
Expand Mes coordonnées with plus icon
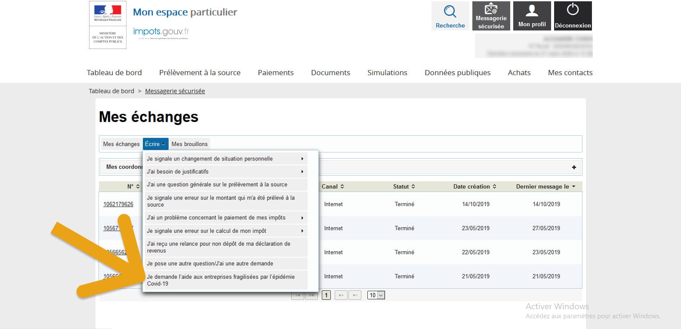pyautogui.click(x=574, y=167)
